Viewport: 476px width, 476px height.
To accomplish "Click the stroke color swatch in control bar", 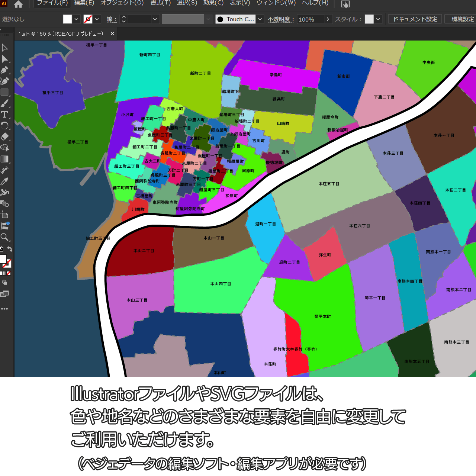I will point(88,19).
